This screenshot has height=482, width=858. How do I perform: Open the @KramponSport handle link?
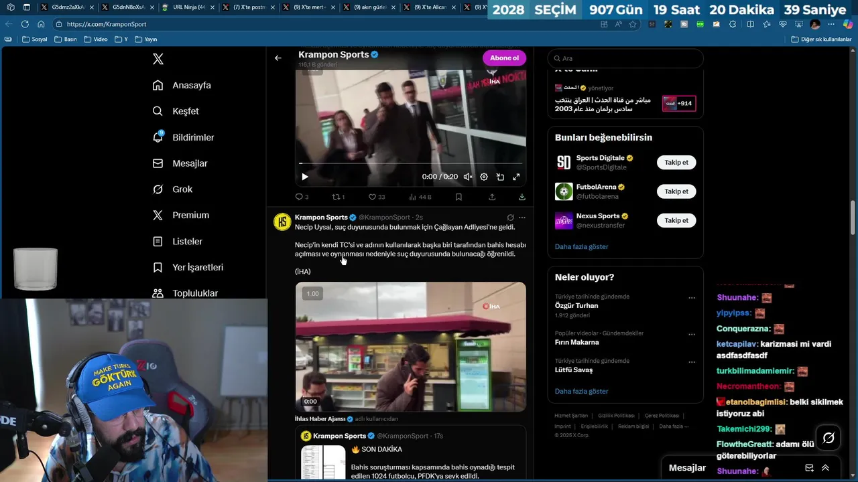[x=384, y=218]
